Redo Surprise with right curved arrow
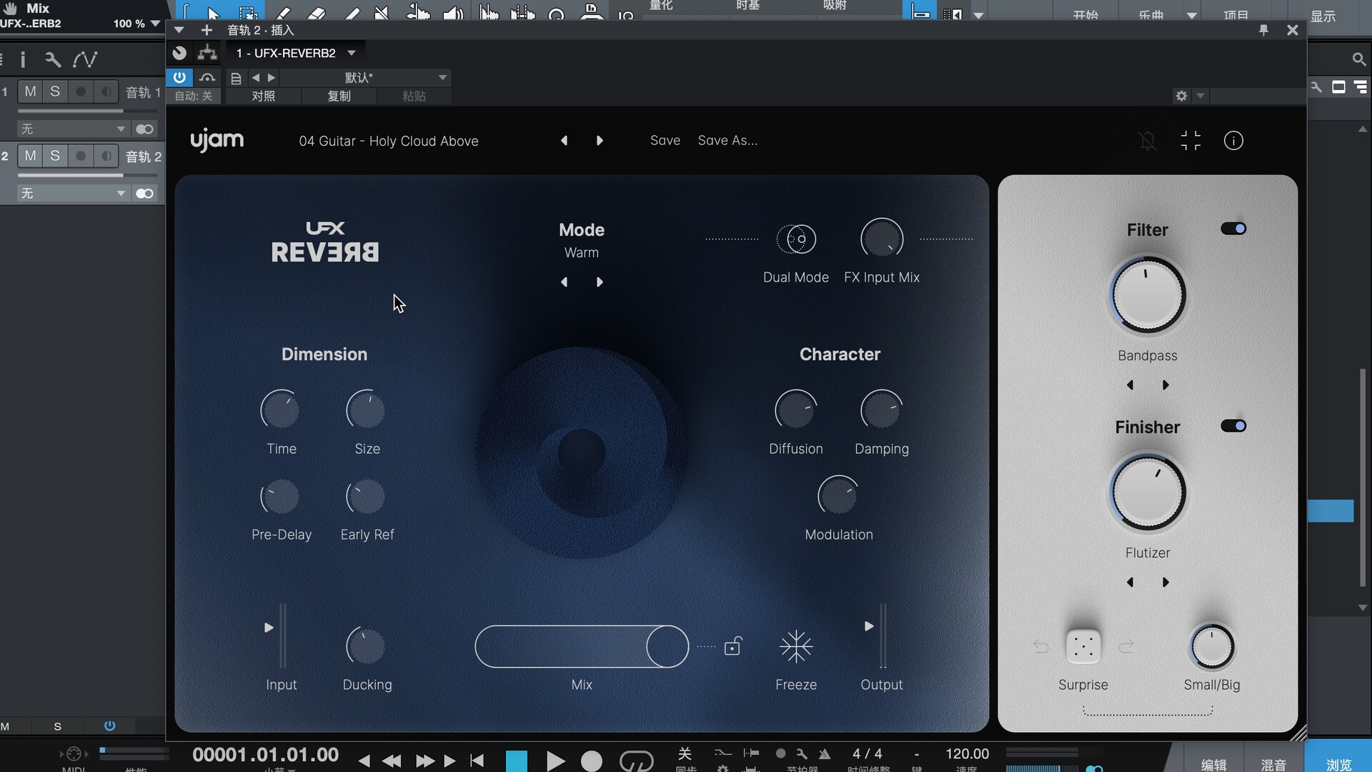The image size is (1372, 772). tap(1126, 647)
